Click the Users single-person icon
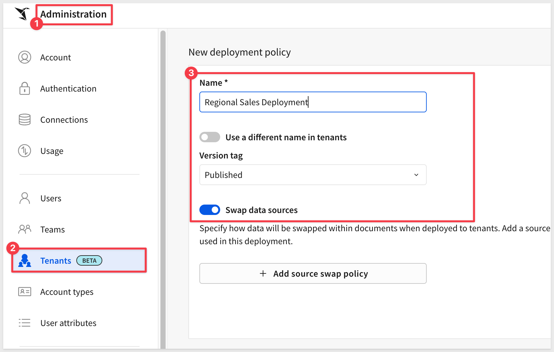The height and width of the screenshot is (352, 554). coord(25,198)
